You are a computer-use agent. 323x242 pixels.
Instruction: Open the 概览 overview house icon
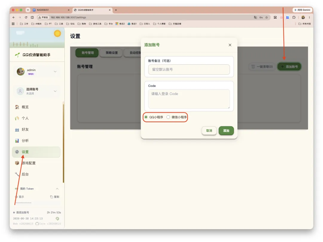(17, 107)
